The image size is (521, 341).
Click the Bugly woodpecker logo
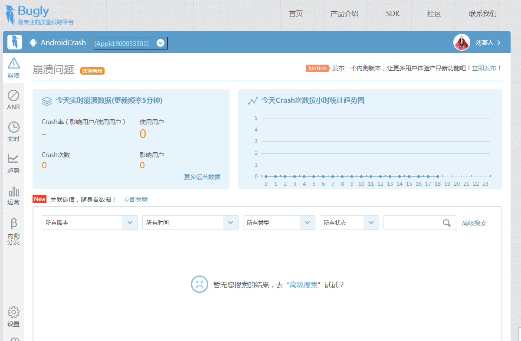click(x=10, y=15)
